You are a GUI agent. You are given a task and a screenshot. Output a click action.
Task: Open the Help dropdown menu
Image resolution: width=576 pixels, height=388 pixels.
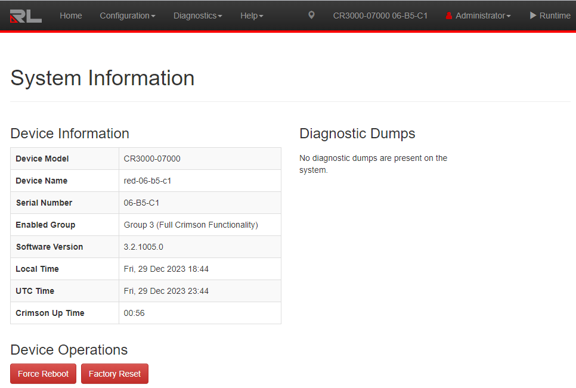[252, 15]
